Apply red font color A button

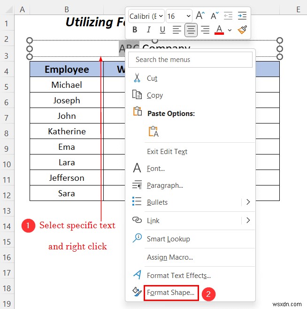[x=219, y=30]
